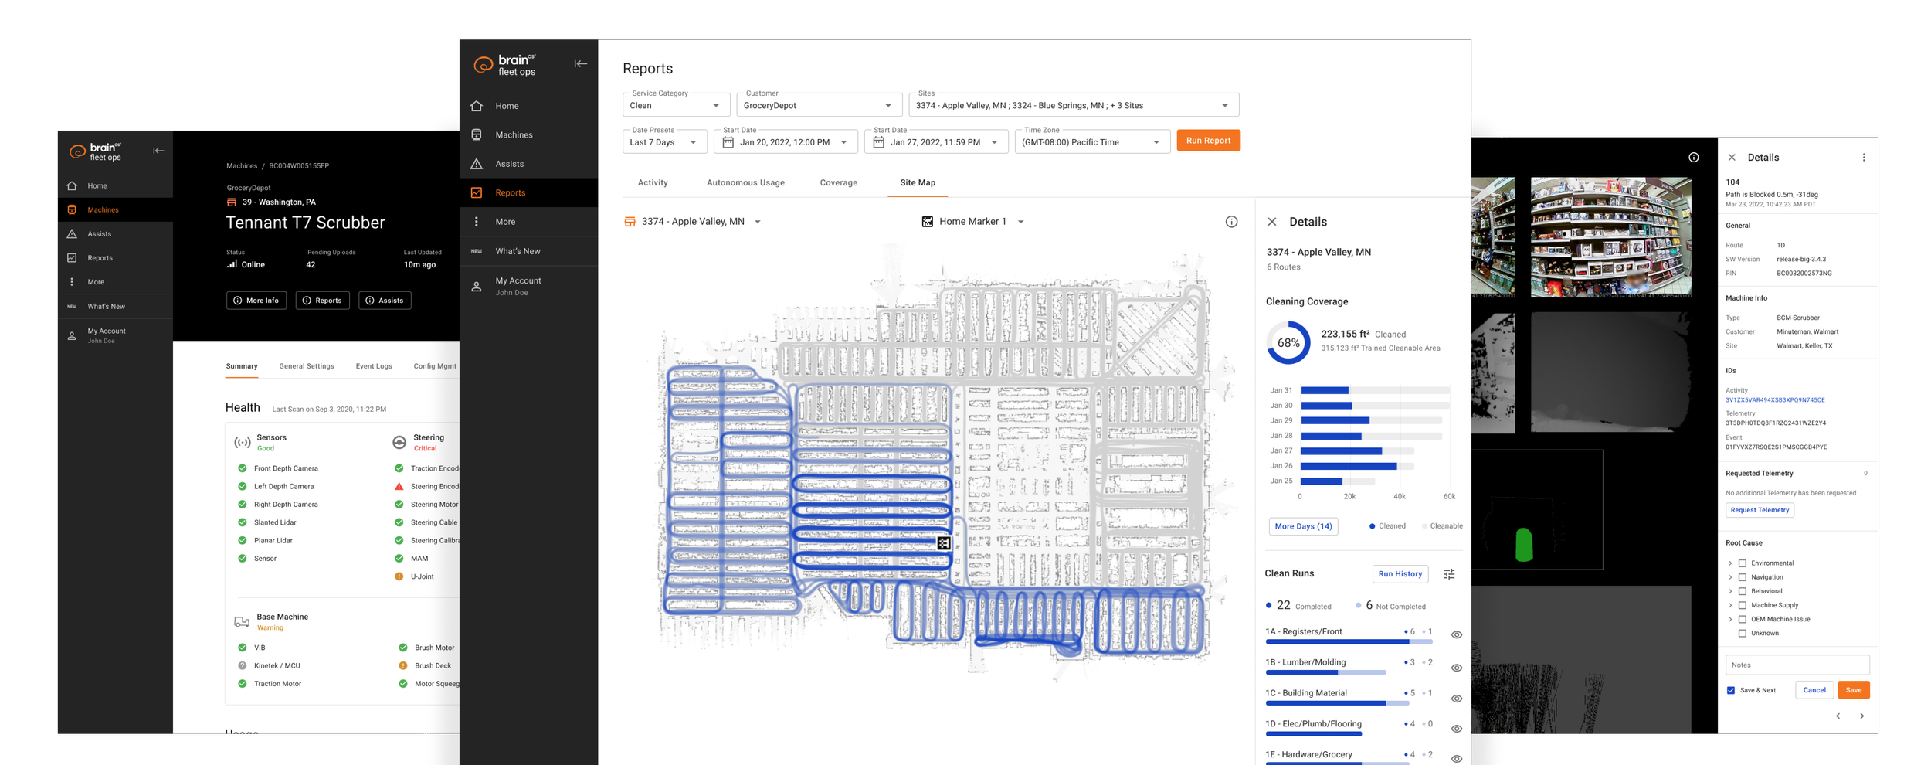The image size is (1931, 765).
Task: Click Notes input field
Action: (1797, 665)
